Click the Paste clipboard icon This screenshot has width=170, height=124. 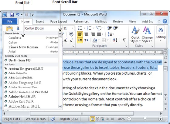tap(9, 29)
